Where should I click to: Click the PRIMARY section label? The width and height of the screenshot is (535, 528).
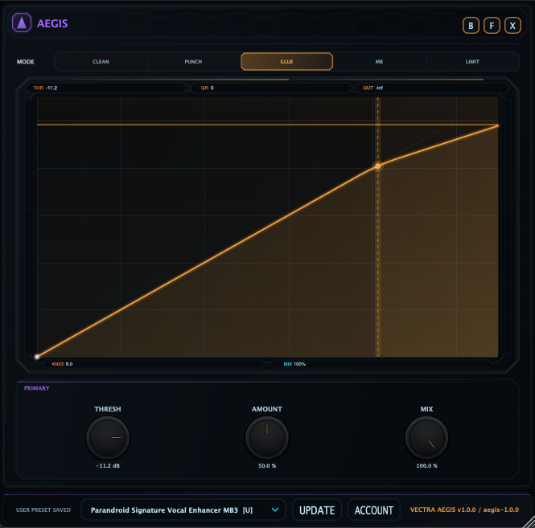click(37, 388)
